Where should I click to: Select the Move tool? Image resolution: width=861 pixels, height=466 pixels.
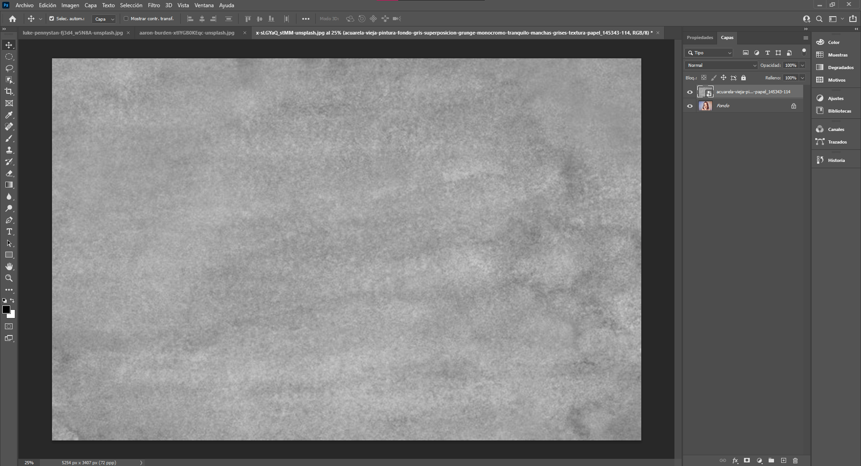pos(9,45)
